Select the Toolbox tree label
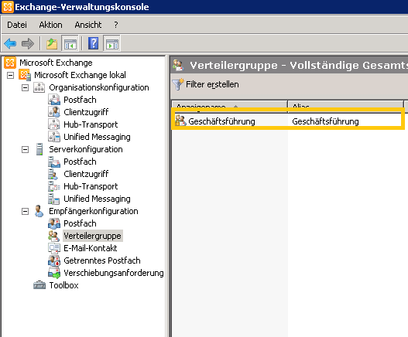The height and width of the screenshot is (337, 408). [63, 285]
